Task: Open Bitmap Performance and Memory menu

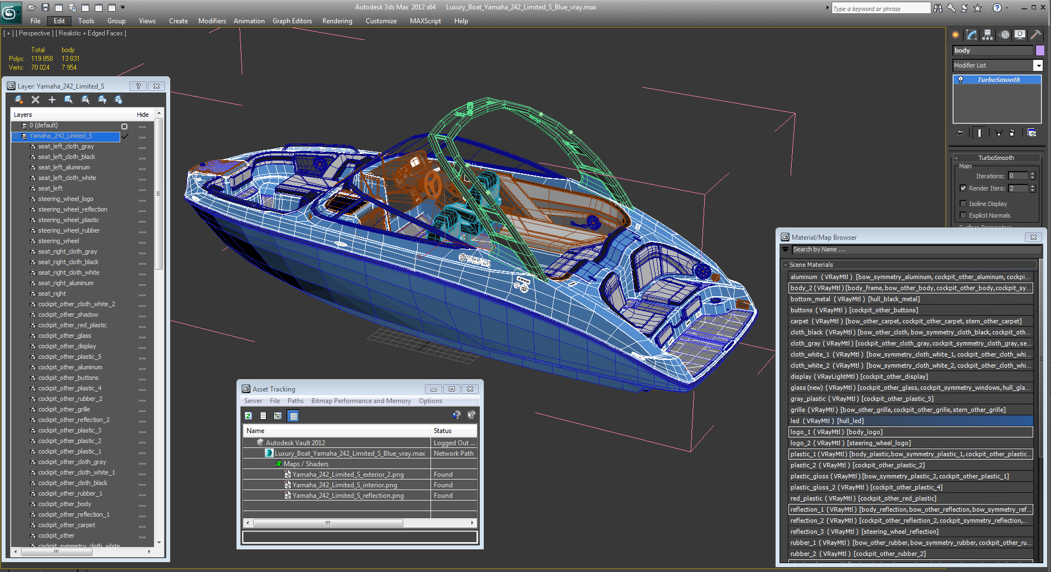Action: click(361, 401)
